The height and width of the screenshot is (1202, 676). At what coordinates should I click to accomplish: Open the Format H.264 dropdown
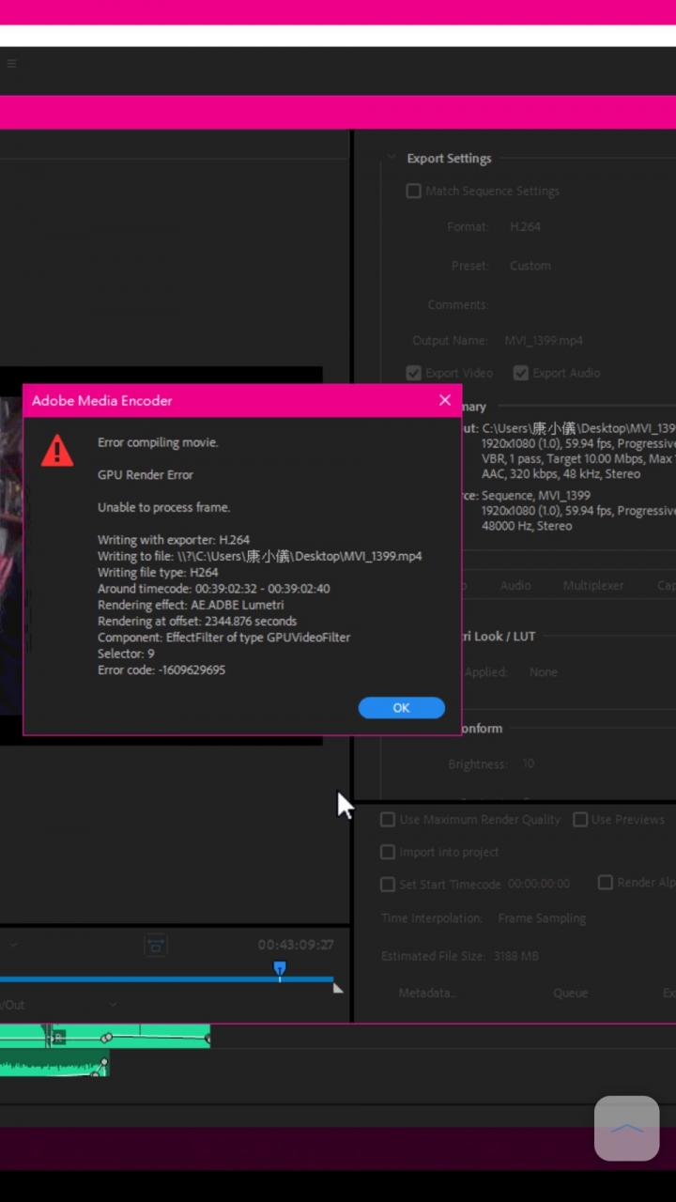pyautogui.click(x=526, y=226)
